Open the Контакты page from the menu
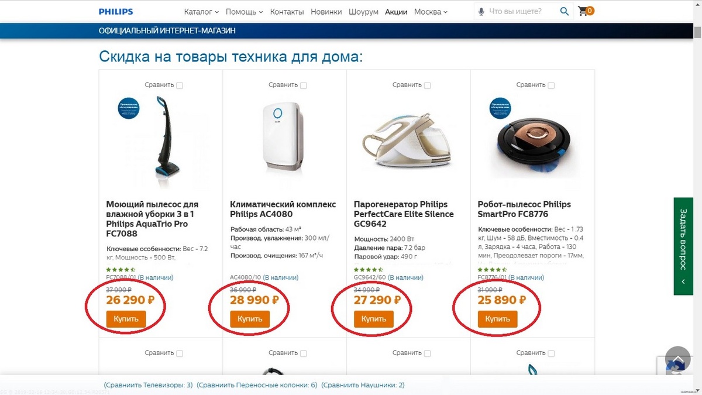The width and height of the screenshot is (702, 395). click(x=287, y=11)
